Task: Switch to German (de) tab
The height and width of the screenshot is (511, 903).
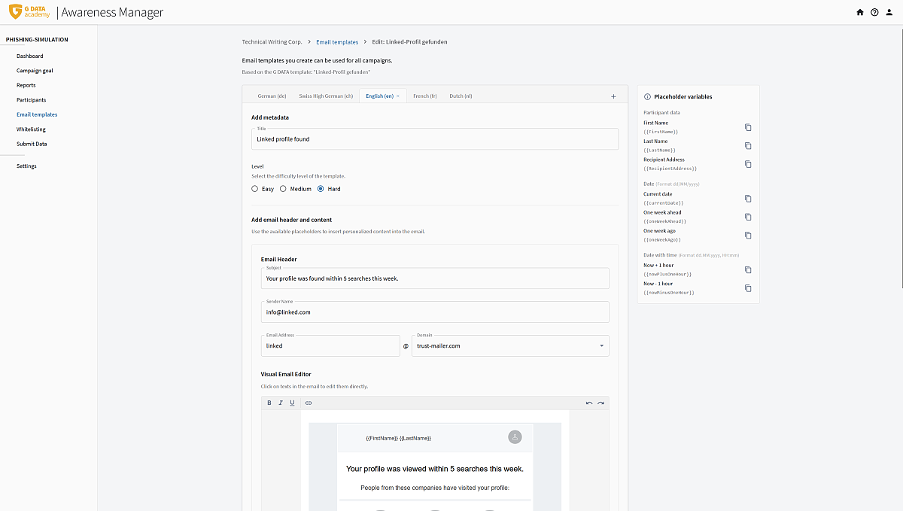Action: pyautogui.click(x=272, y=96)
